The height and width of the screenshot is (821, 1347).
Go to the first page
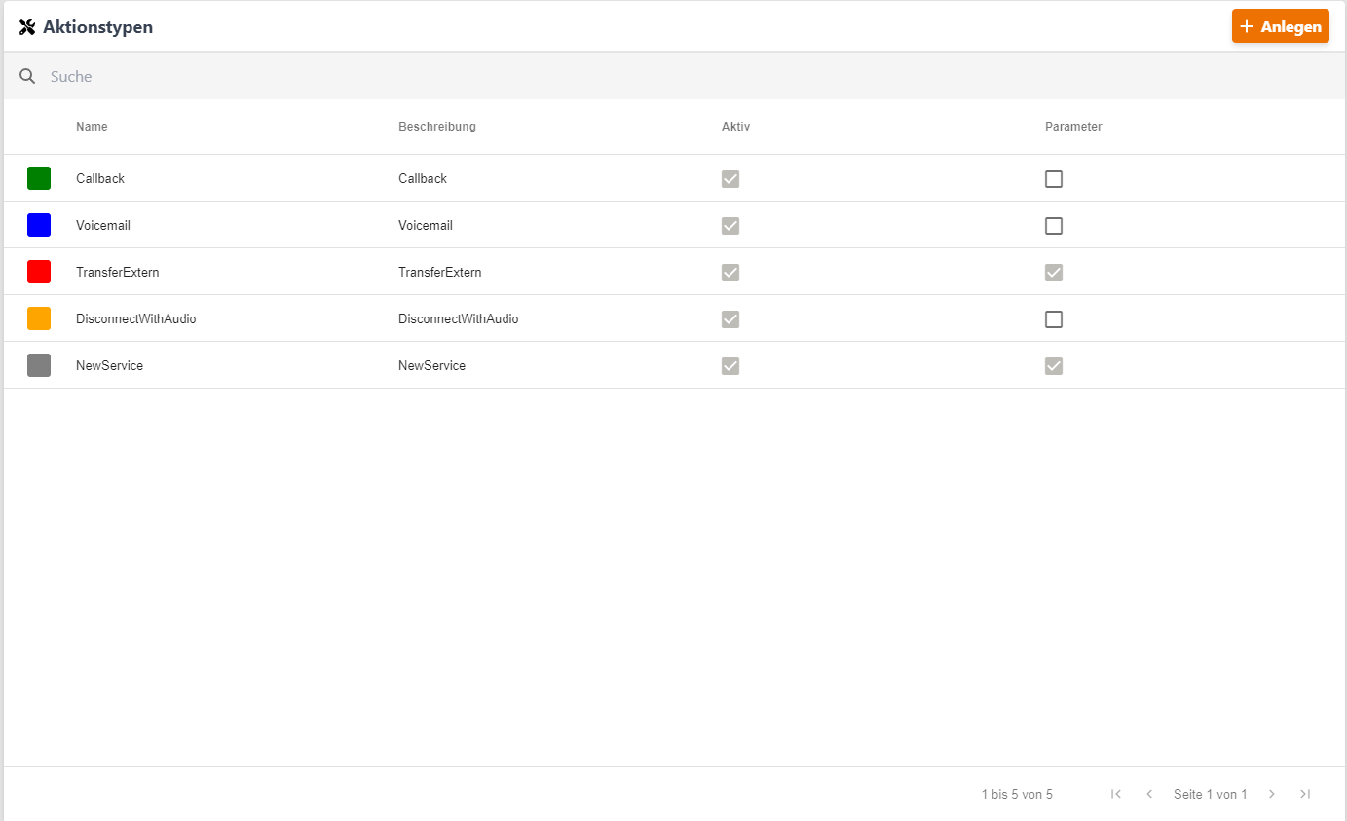pos(1116,794)
